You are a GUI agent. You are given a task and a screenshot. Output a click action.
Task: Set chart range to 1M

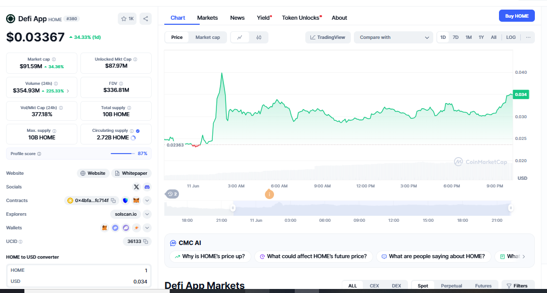click(x=469, y=37)
